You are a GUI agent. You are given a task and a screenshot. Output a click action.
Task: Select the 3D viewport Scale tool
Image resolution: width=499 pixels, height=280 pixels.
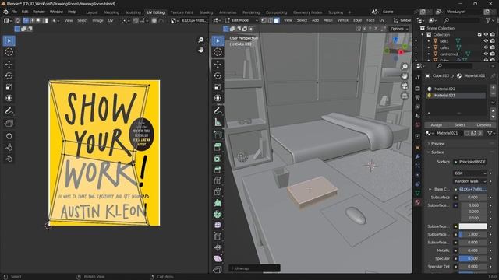(x=218, y=87)
